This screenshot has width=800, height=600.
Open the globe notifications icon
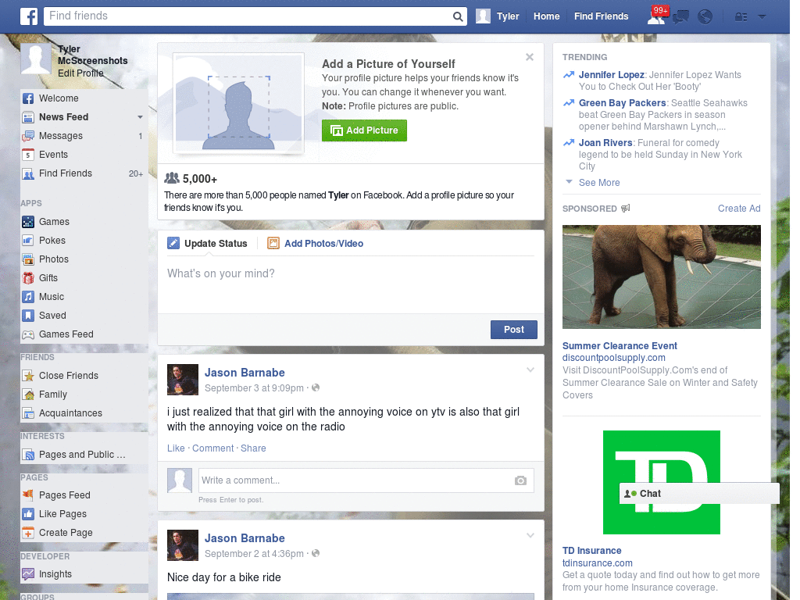pos(705,17)
